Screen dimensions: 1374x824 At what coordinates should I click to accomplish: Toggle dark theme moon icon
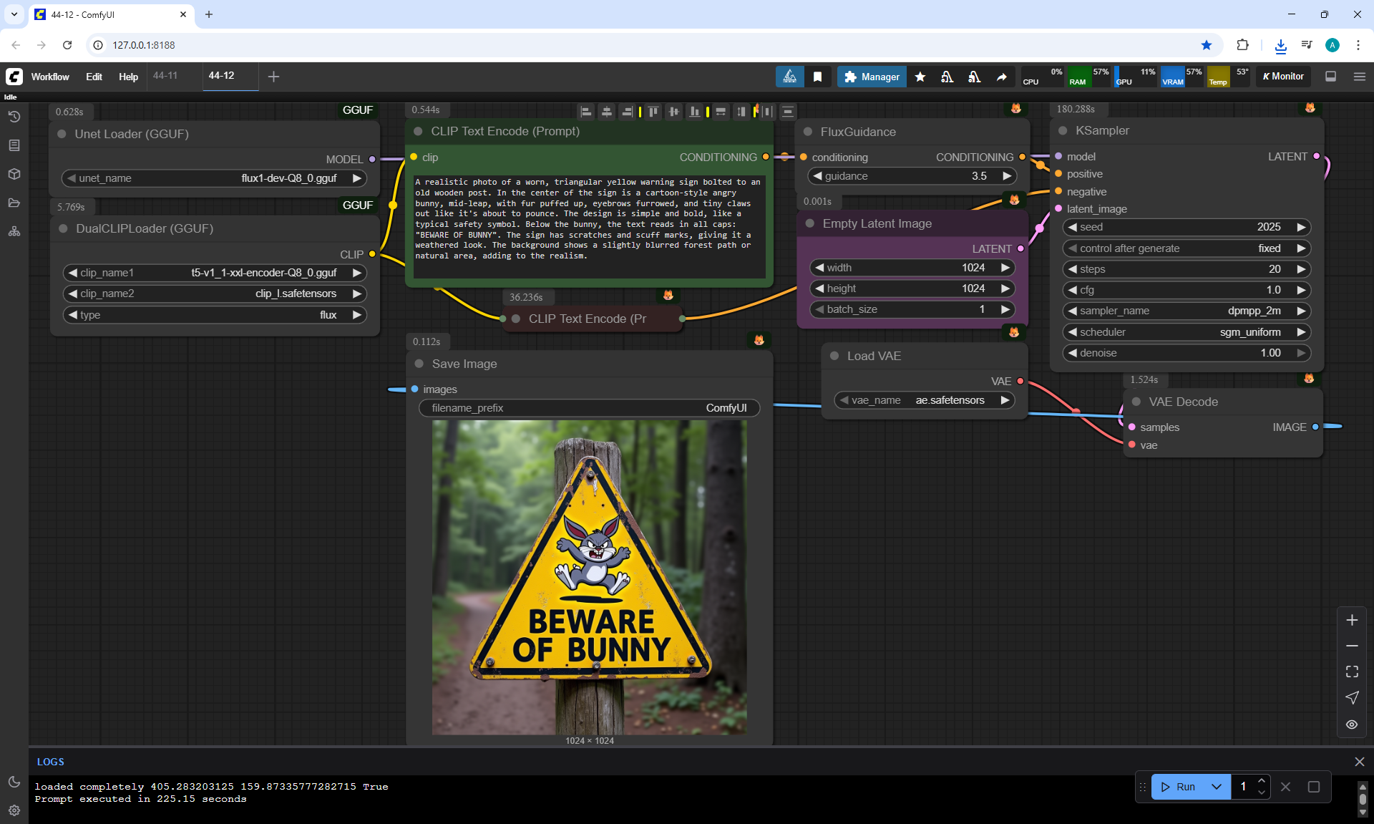14,782
